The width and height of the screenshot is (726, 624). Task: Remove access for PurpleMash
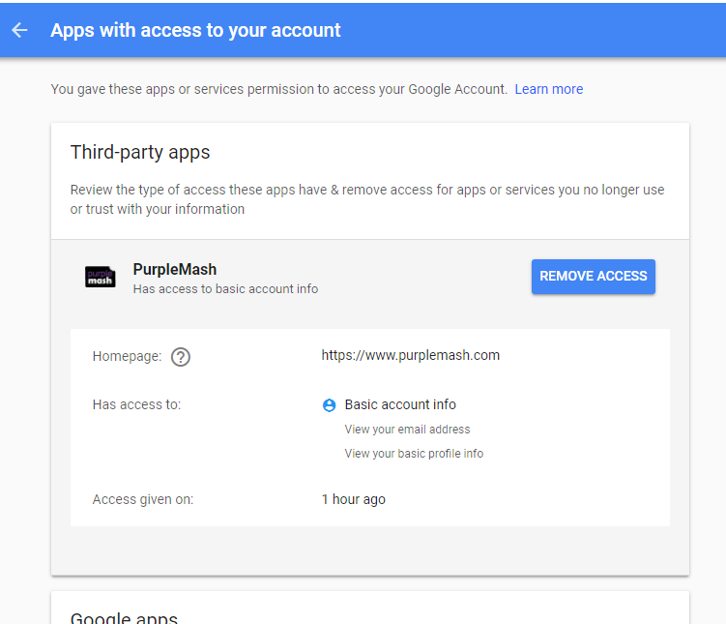click(594, 277)
